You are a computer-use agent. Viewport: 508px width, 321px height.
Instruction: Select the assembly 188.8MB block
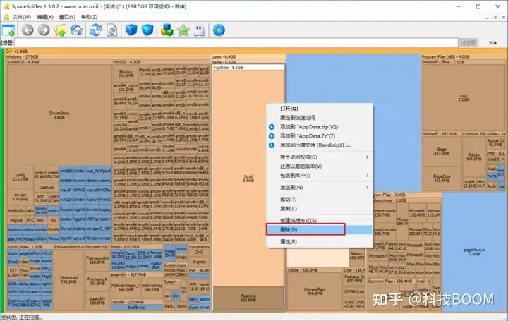point(97,301)
